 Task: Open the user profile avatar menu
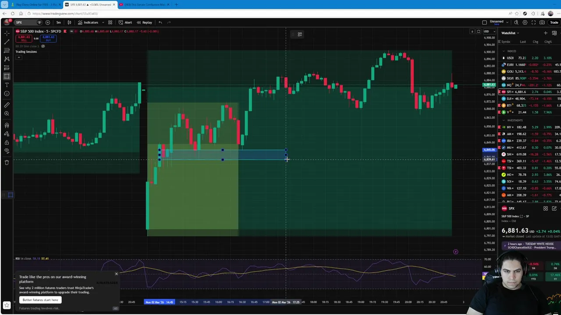coord(7,22)
